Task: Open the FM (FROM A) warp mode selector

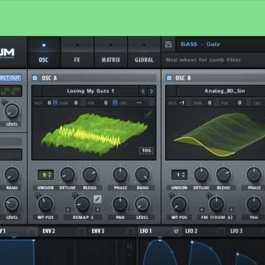Action: (x=217, y=217)
